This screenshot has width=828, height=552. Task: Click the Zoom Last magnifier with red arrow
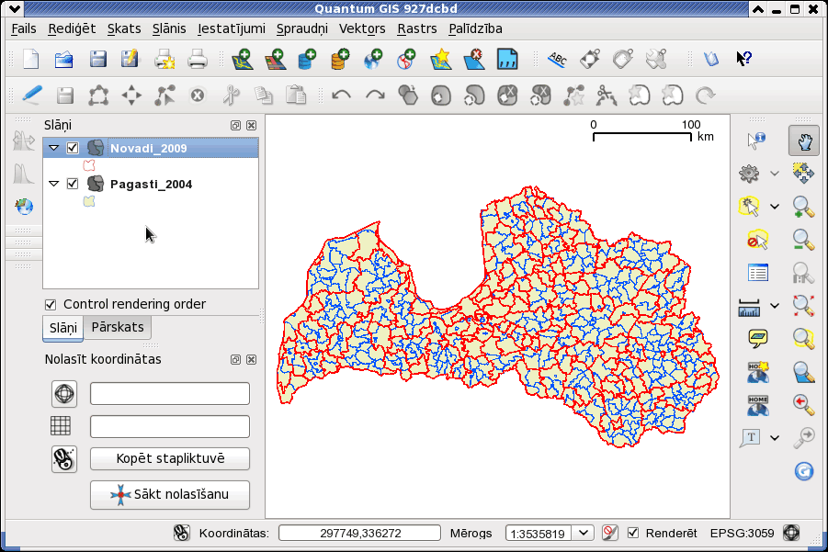point(803,405)
